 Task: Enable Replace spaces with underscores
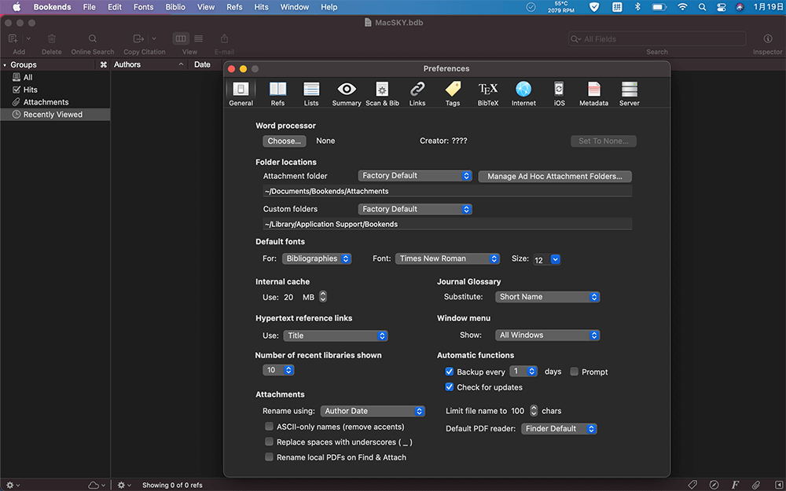tap(269, 442)
